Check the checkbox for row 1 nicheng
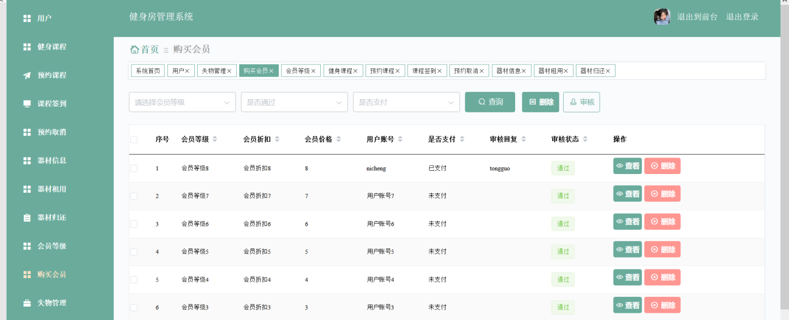789x320 pixels. 134,168
